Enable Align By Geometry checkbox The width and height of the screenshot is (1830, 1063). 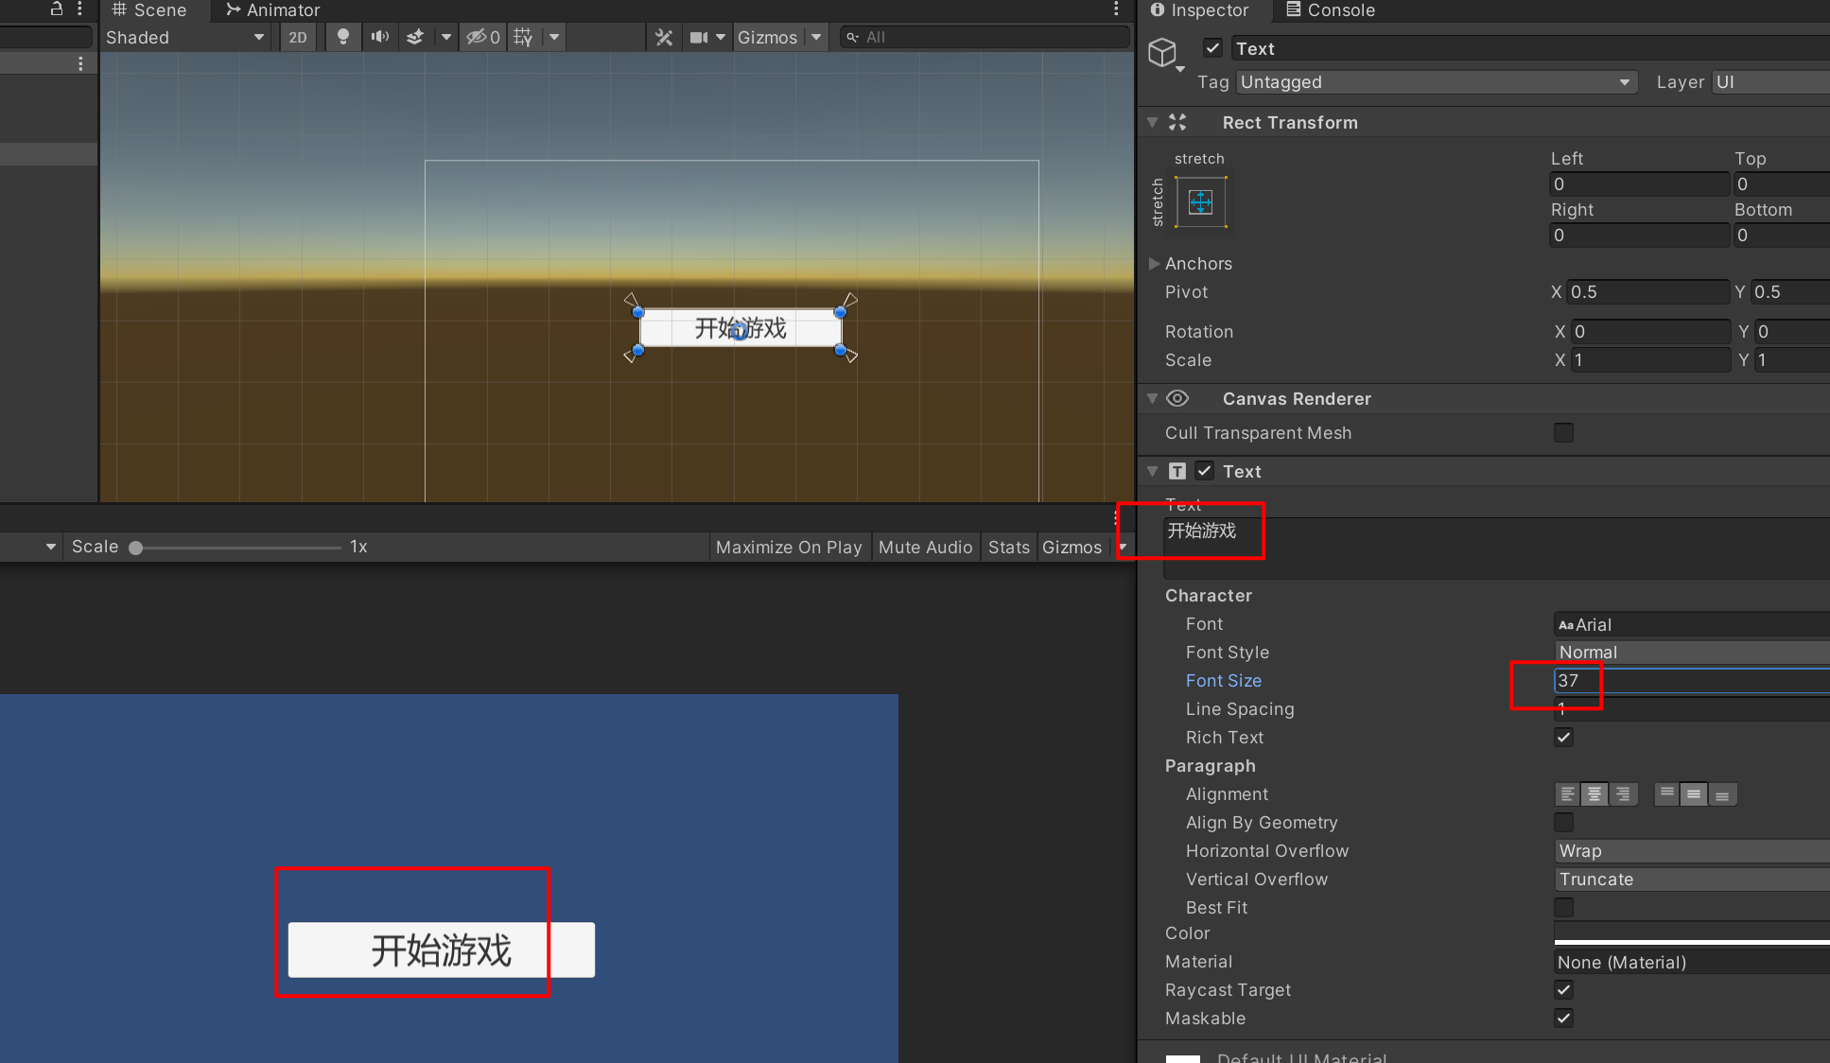[1563, 822]
